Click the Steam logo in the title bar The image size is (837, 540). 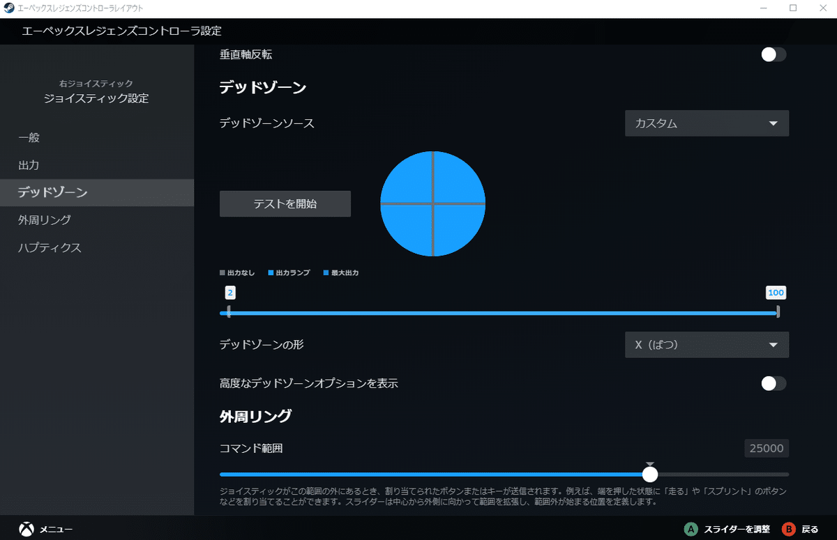coord(8,8)
